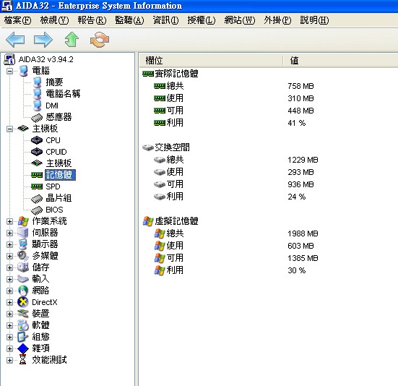The image size is (398, 386).
Task: Click the 欄位 column header
Action: 211,61
